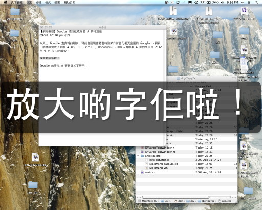
Task: Click the Bluetooth menu bar icon
Action: [x=184, y=2]
